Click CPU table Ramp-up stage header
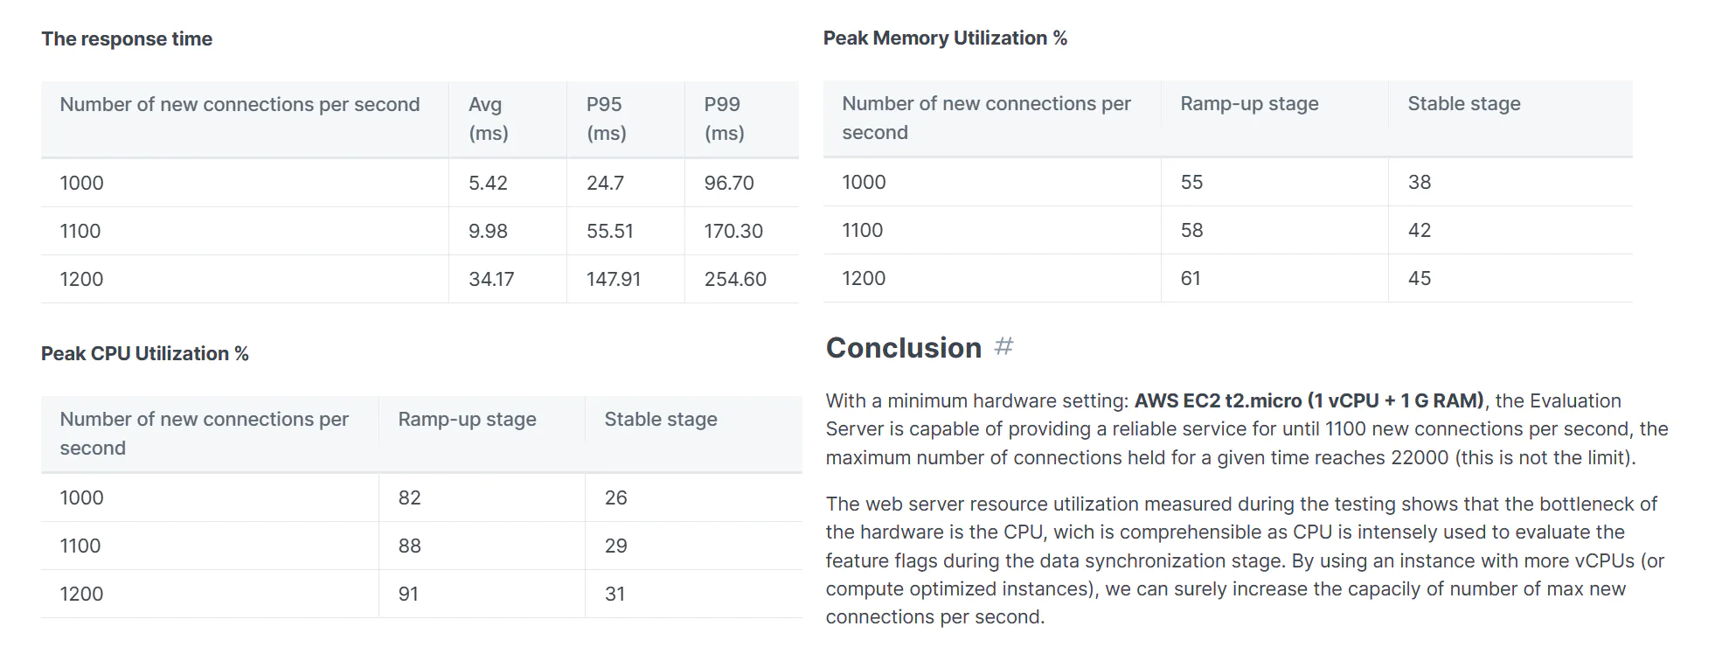This screenshot has height=654, width=1729. (482, 434)
